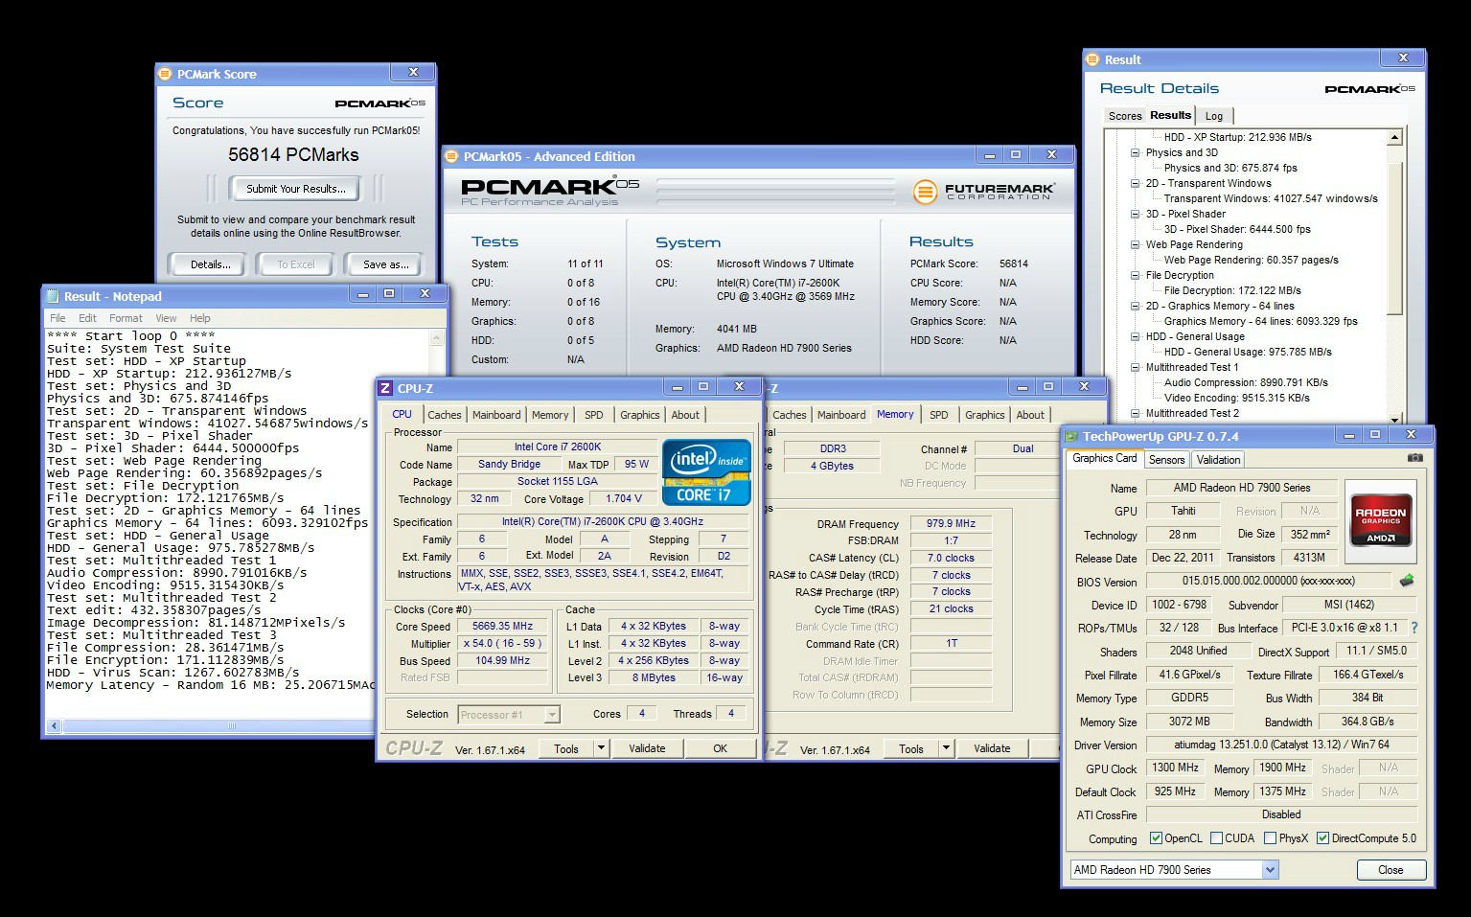Click the Result Details vertical scrollbar thumb
Viewport: 1471px width, 917px height.
1395,238
